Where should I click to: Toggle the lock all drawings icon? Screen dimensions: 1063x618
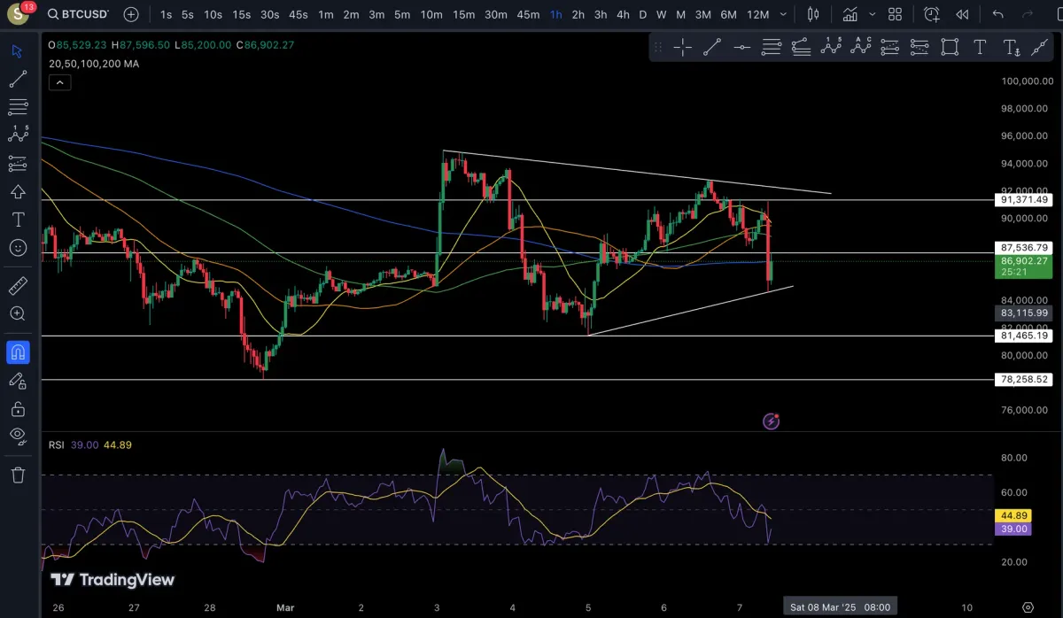(17, 408)
